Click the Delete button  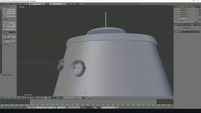tap(9, 27)
